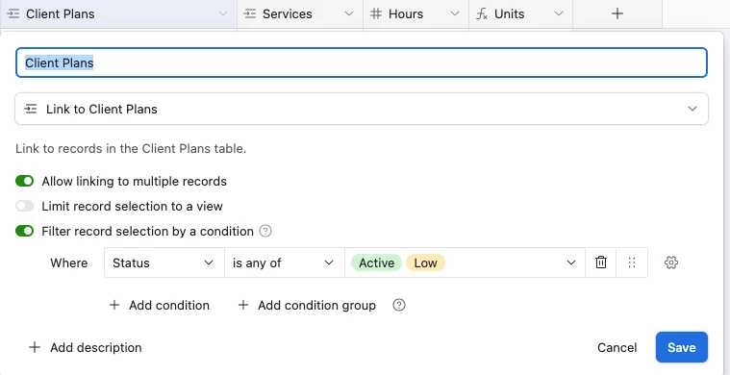The height and width of the screenshot is (375, 730).
Task: Save the field configuration
Action: tap(682, 347)
